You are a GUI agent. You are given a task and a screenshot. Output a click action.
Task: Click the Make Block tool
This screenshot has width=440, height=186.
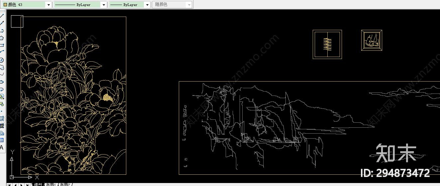(2, 104)
